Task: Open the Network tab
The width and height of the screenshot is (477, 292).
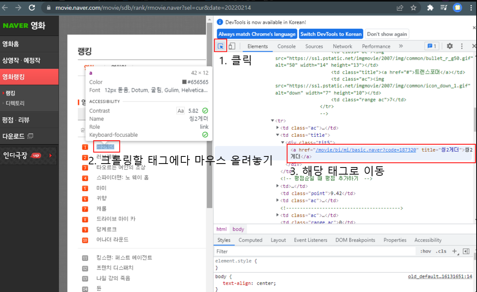Action: (342, 46)
